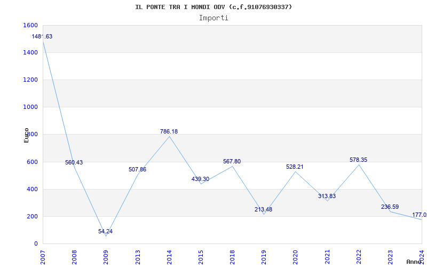Click the 2023 x-axis label
427x267 pixels.
point(390,257)
